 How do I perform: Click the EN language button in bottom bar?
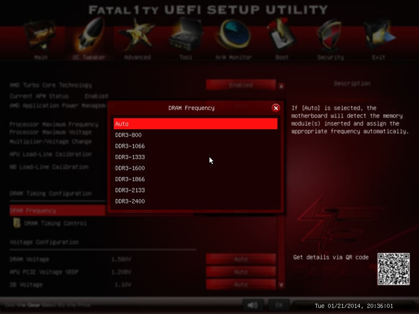(279, 305)
